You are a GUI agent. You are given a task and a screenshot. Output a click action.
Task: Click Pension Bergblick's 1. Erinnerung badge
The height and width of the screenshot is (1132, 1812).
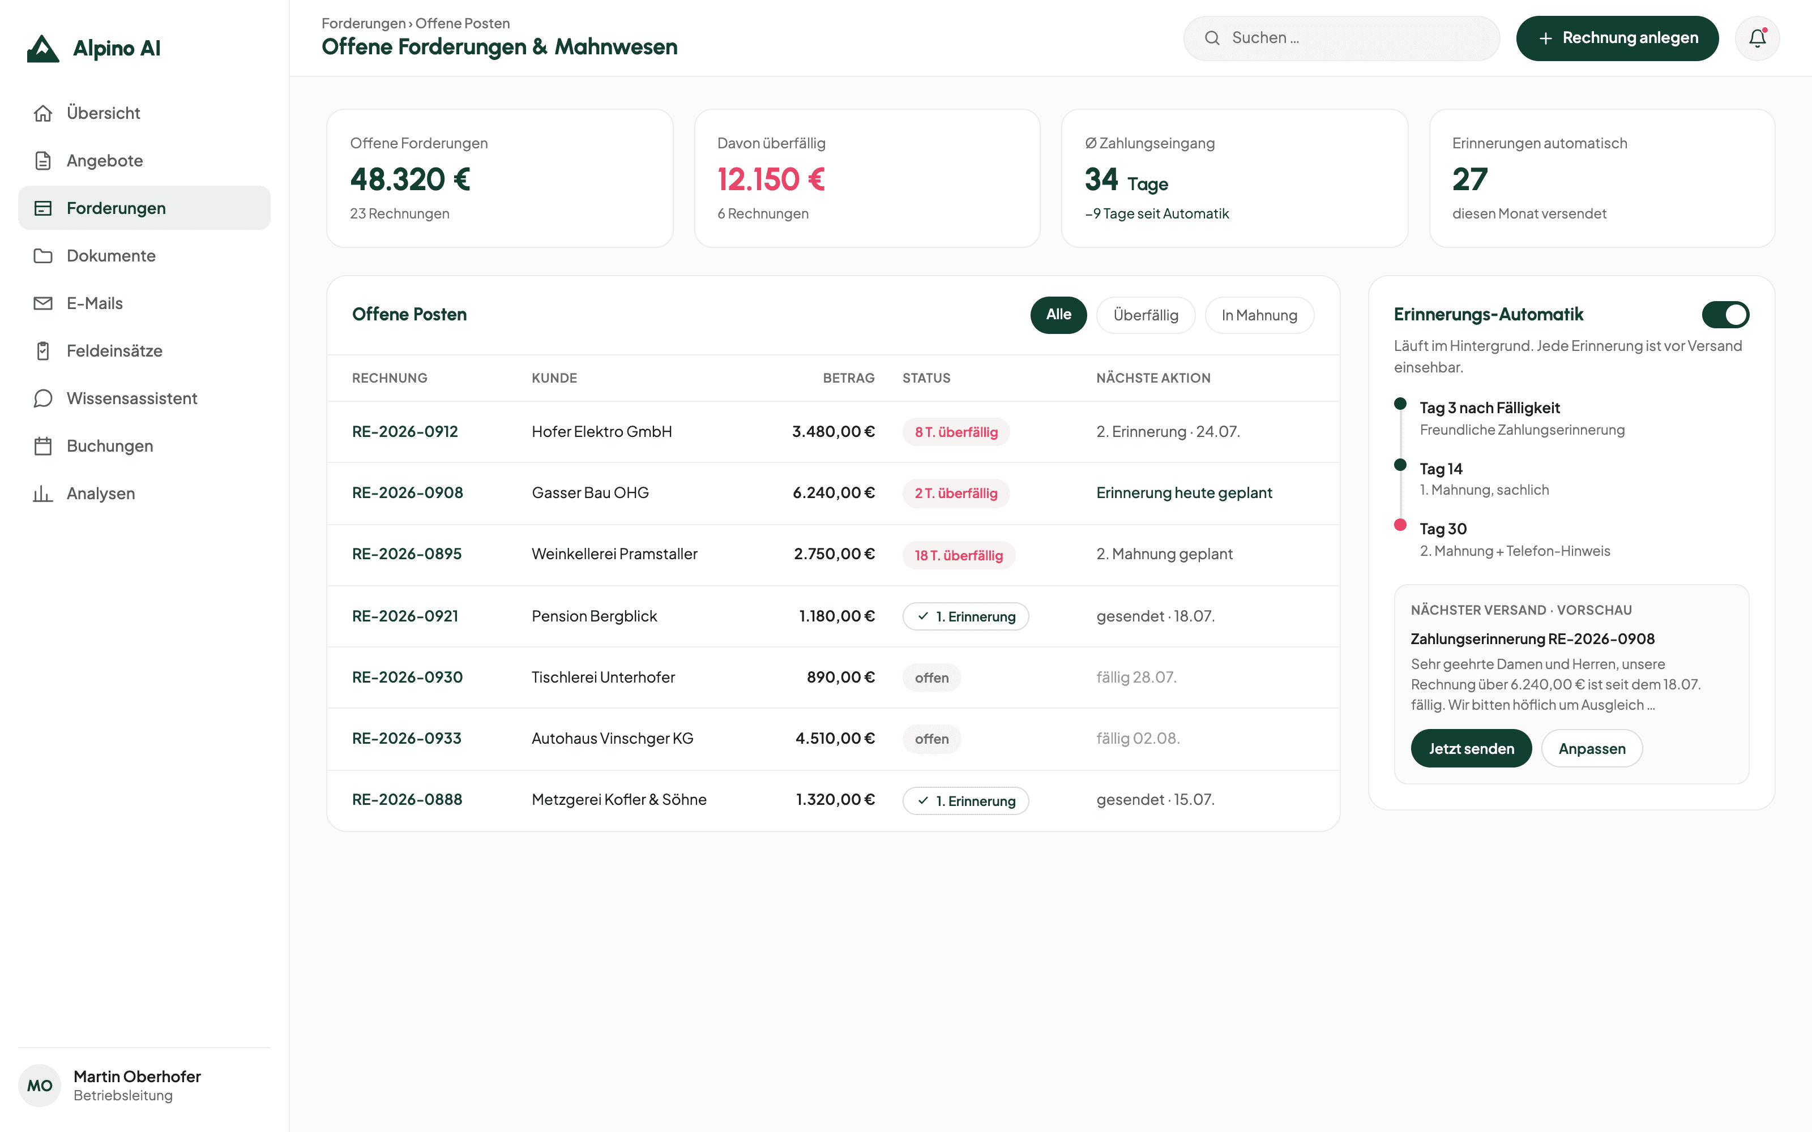pyautogui.click(x=965, y=617)
